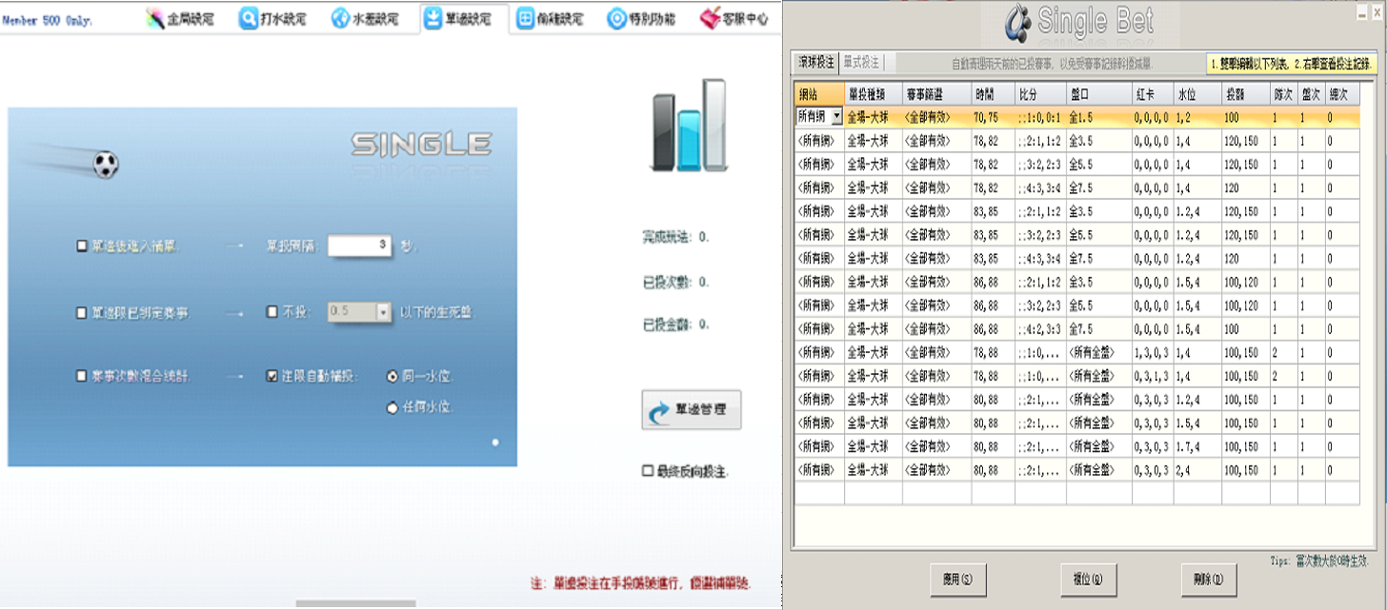Image resolution: width=1387 pixels, height=610 pixels.
Task: Select the 全7.5 cell in the 86,88 row
Action: click(x=1099, y=328)
